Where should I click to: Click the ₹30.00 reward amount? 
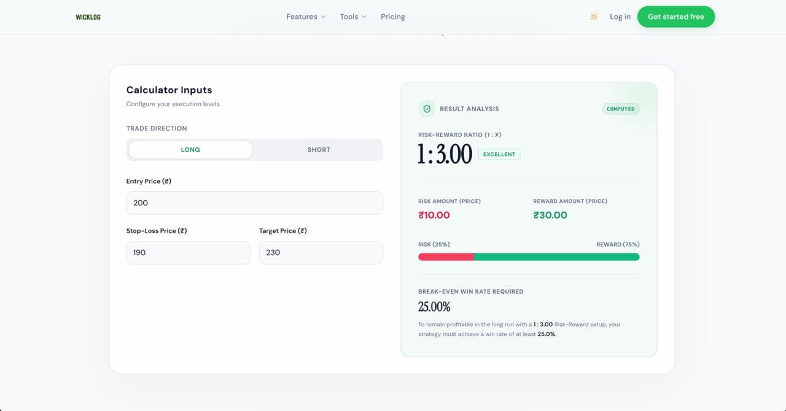[x=550, y=215]
